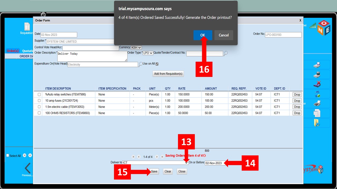Click search magnifier beside Quote/Tender/Contract No
This screenshot has width=337, height=189.
[226, 53]
